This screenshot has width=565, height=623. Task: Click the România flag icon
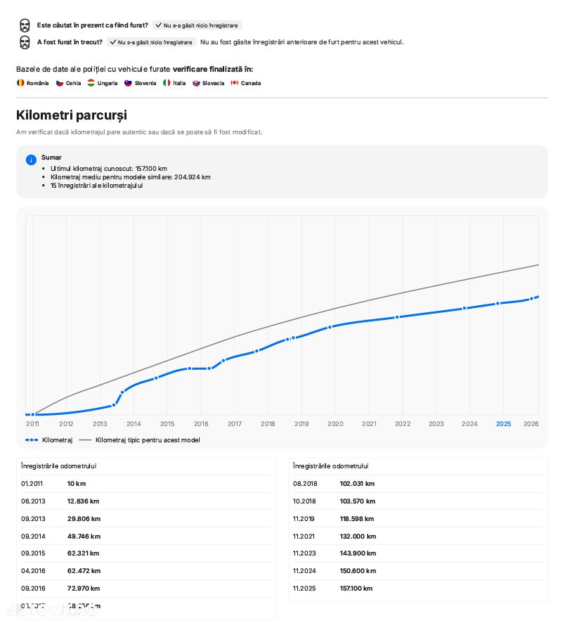point(20,83)
